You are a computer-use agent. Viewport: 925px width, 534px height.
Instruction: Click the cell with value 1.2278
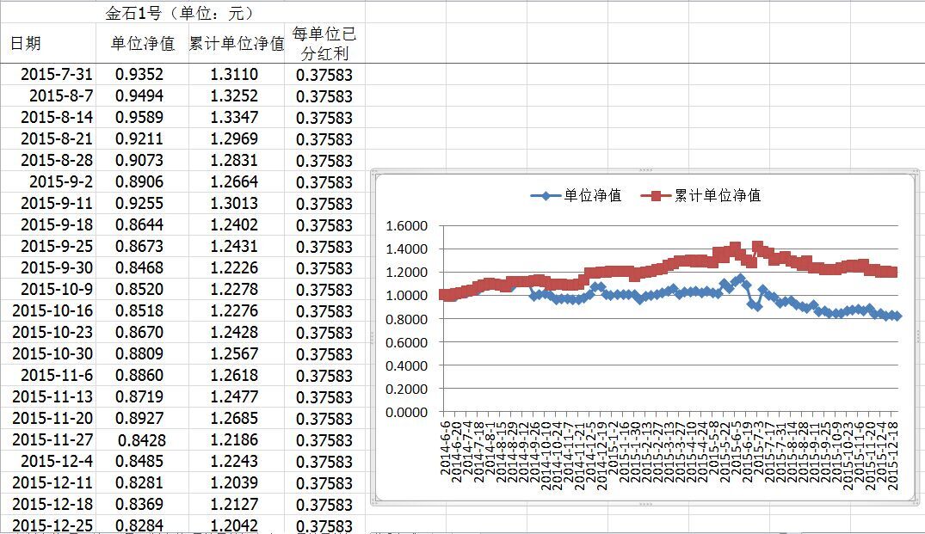[233, 290]
